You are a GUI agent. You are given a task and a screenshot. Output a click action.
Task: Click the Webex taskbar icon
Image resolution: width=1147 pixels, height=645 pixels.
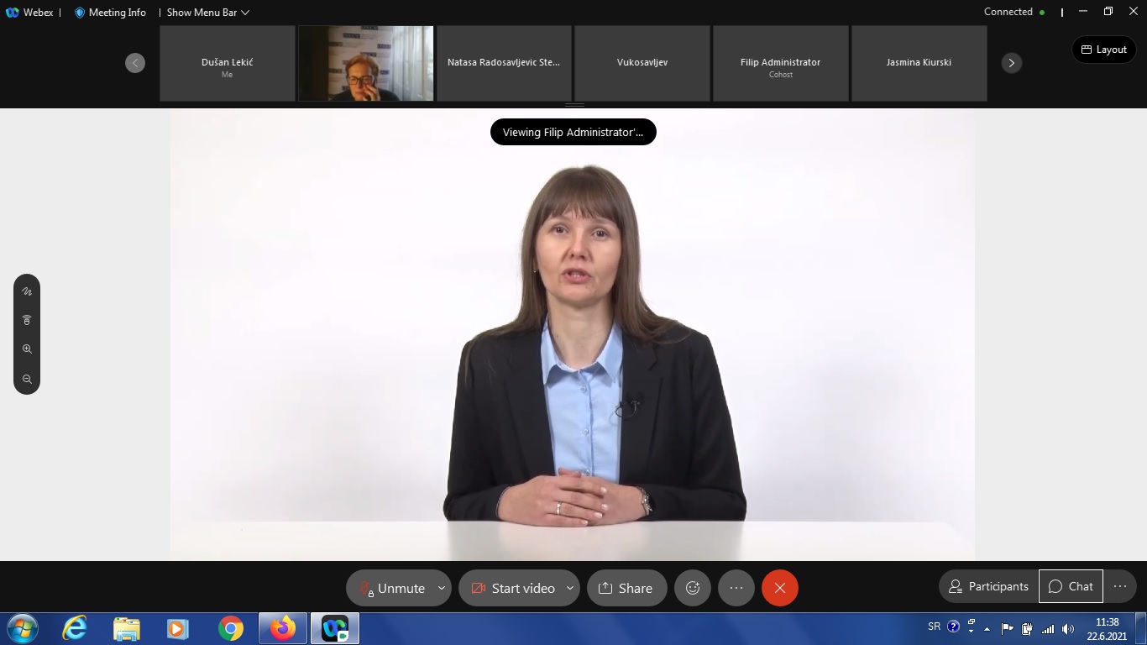(x=335, y=628)
